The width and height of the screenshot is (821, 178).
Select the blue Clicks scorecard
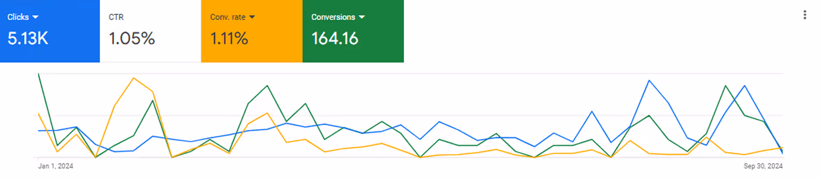[x=50, y=31]
